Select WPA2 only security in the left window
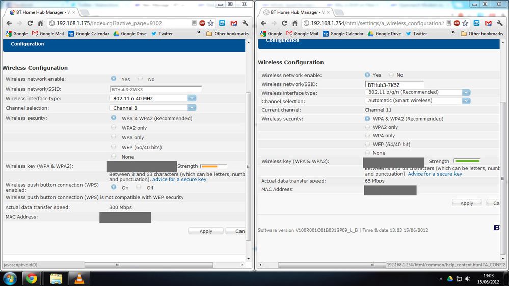 pyautogui.click(x=113, y=127)
